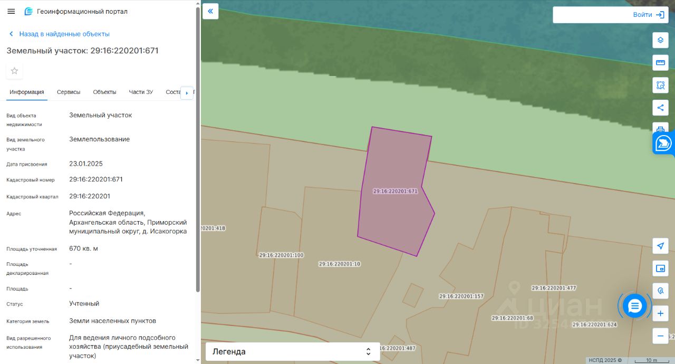This screenshot has width=675, height=364.
Task: Click the Землепользование value
Action: tap(100, 139)
